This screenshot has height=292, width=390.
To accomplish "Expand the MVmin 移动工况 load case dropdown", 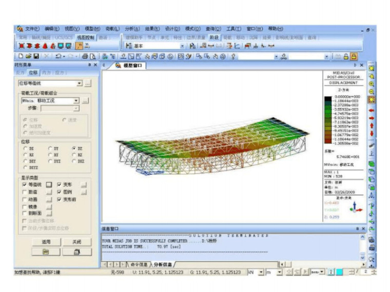I will coord(76,101).
